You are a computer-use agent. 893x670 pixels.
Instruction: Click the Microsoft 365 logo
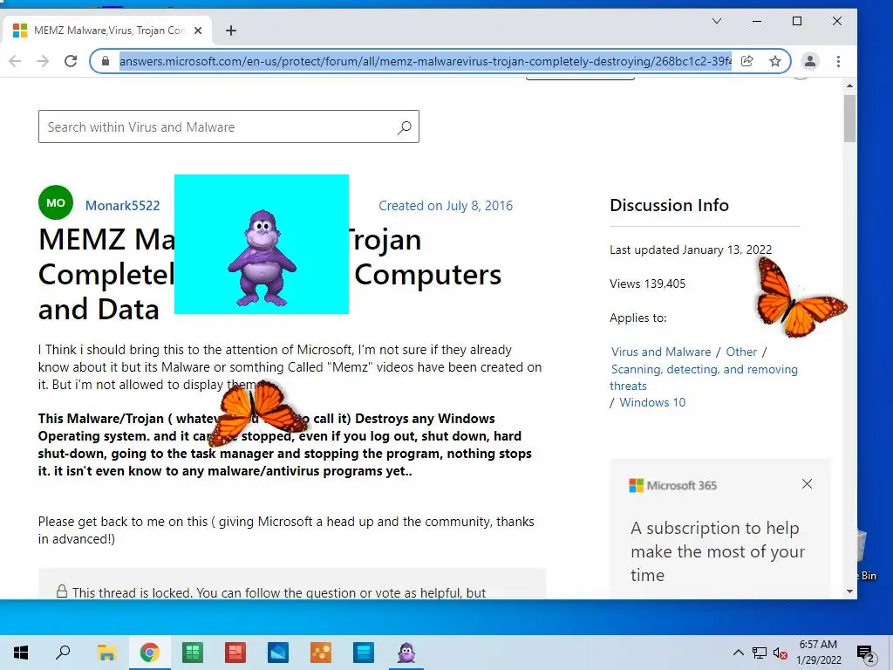point(672,485)
